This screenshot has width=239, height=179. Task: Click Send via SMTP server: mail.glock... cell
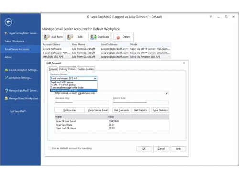coord(150,49)
